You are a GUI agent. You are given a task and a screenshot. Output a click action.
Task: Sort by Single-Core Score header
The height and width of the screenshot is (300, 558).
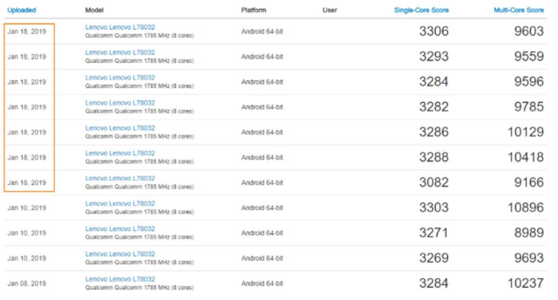tap(421, 10)
